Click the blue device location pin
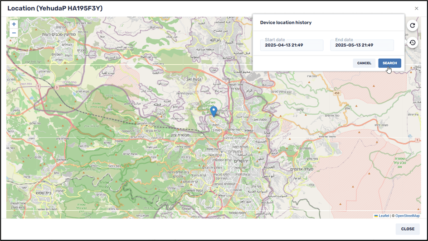Image resolution: width=428 pixels, height=241 pixels. pos(214,111)
